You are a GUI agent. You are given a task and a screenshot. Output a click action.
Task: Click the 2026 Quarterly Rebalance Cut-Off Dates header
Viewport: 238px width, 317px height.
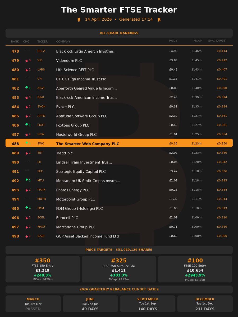pyautogui.click(x=119, y=289)
